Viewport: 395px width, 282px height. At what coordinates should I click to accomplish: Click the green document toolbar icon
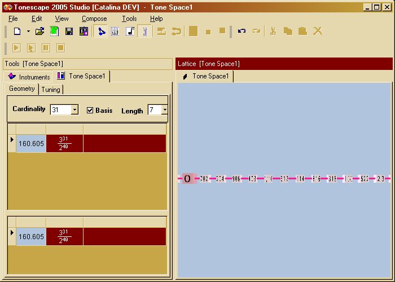pos(54,32)
